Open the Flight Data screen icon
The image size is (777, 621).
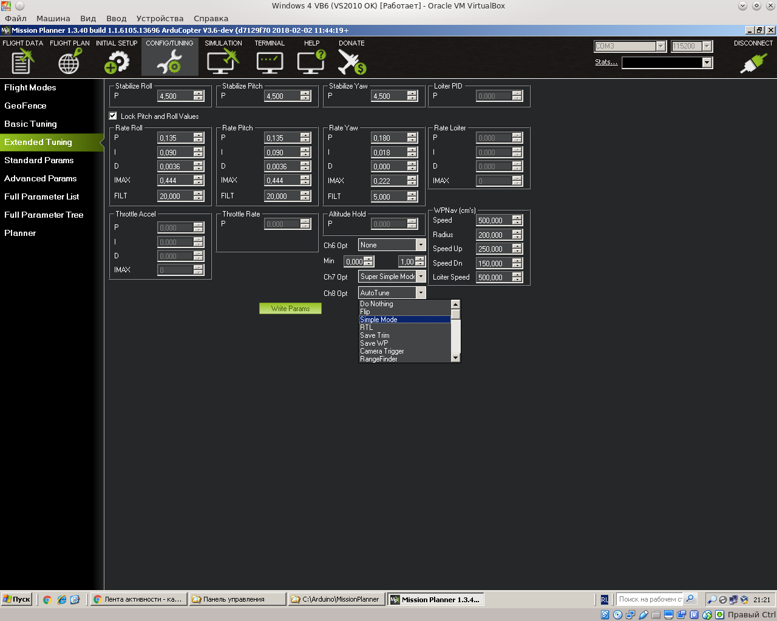[x=22, y=61]
